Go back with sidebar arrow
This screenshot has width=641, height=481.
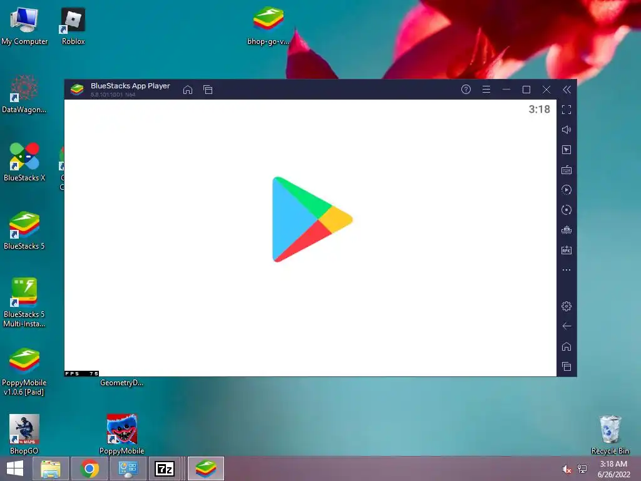[566, 326]
